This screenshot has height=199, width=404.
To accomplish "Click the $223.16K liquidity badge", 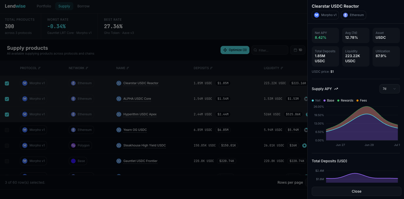I will pyautogui.click(x=299, y=83).
